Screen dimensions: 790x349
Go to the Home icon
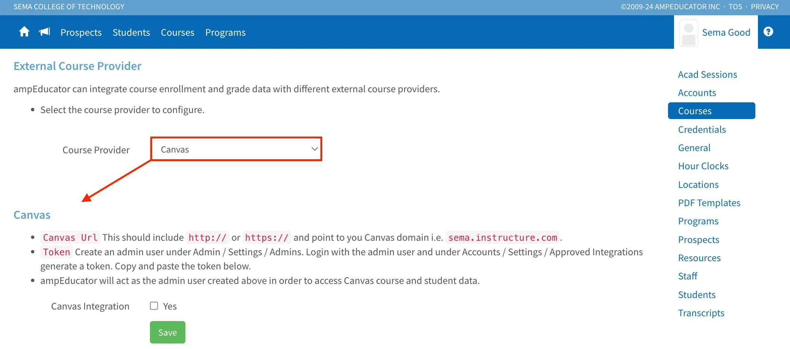24,32
